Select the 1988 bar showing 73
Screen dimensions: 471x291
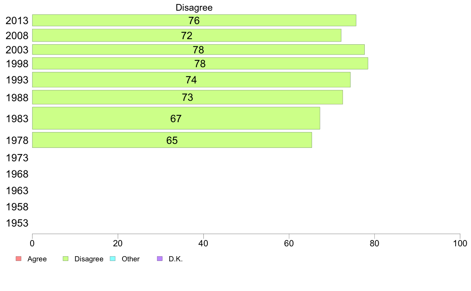tap(187, 97)
